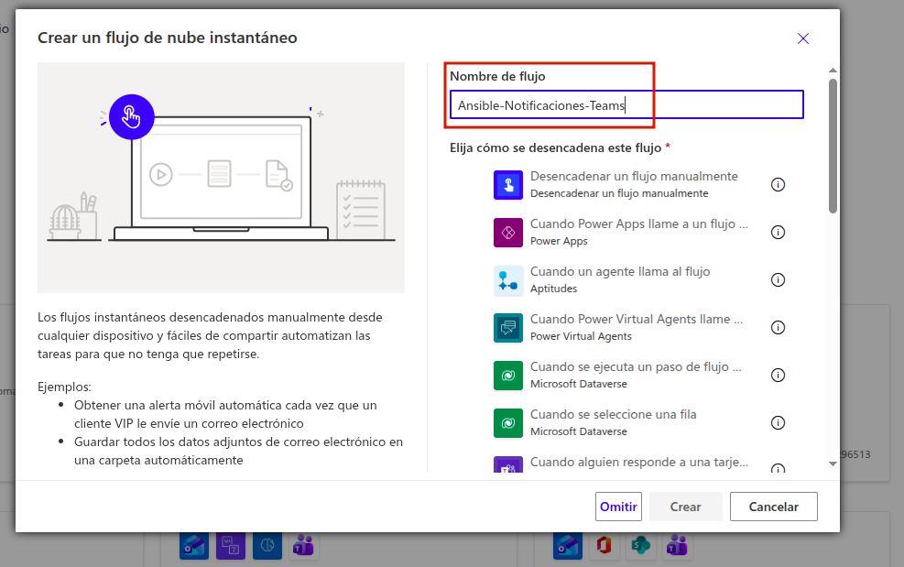Image resolution: width=904 pixels, height=567 pixels.
Task: Select the 'Cuando un agente llama al flujo' option
Action: pyautogui.click(x=619, y=272)
